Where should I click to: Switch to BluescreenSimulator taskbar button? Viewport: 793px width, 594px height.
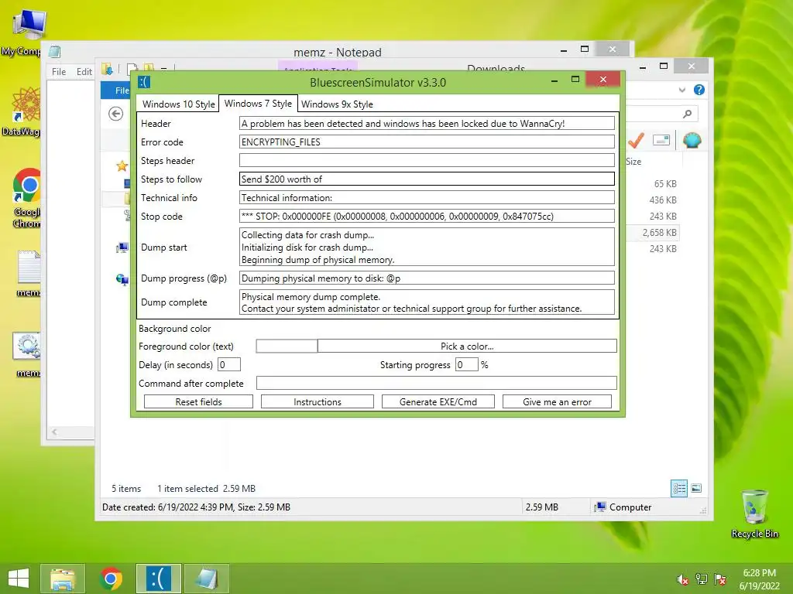pyautogui.click(x=158, y=579)
